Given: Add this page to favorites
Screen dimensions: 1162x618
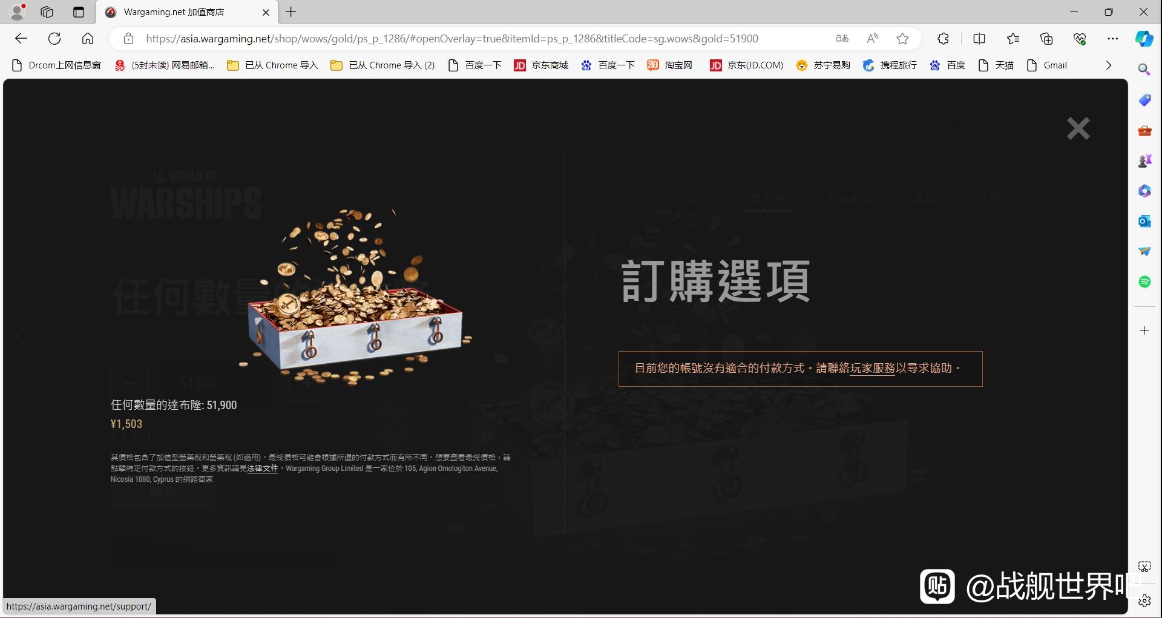Looking at the screenshot, I should click(902, 39).
